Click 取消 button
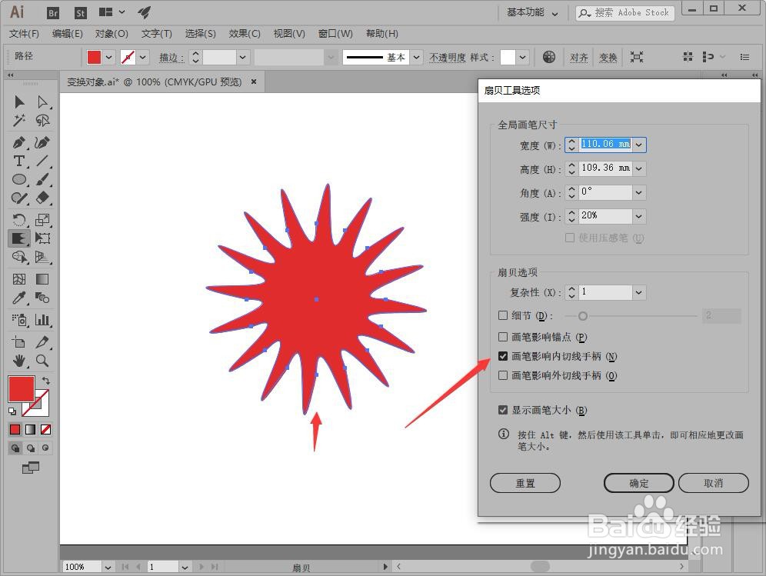 [x=713, y=483]
